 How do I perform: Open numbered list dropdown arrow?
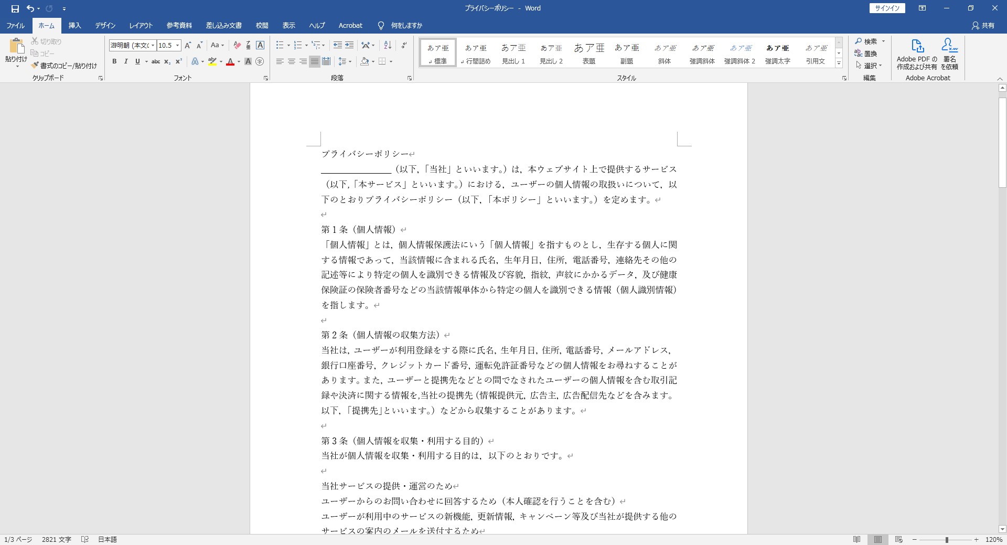point(306,45)
